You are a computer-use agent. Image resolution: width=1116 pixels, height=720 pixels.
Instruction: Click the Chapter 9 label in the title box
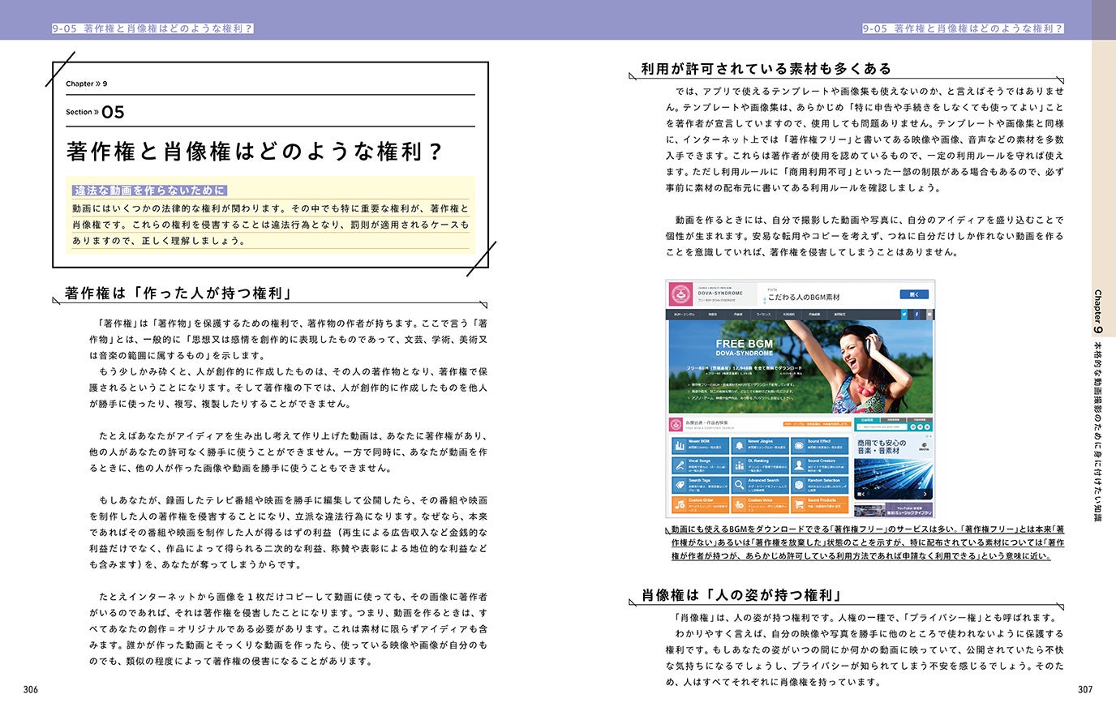(86, 84)
